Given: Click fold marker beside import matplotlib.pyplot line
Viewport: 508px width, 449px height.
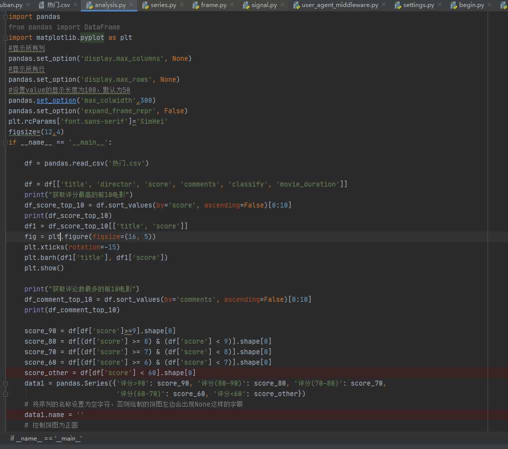Looking at the screenshot, I should (5, 37).
